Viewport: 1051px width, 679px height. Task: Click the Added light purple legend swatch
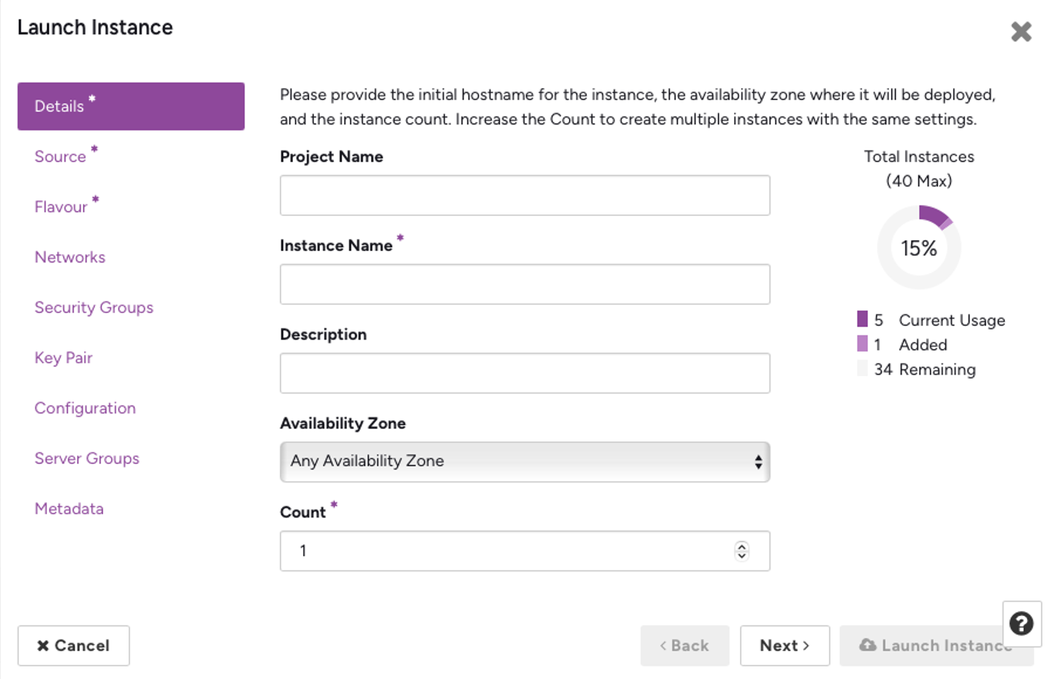point(862,343)
